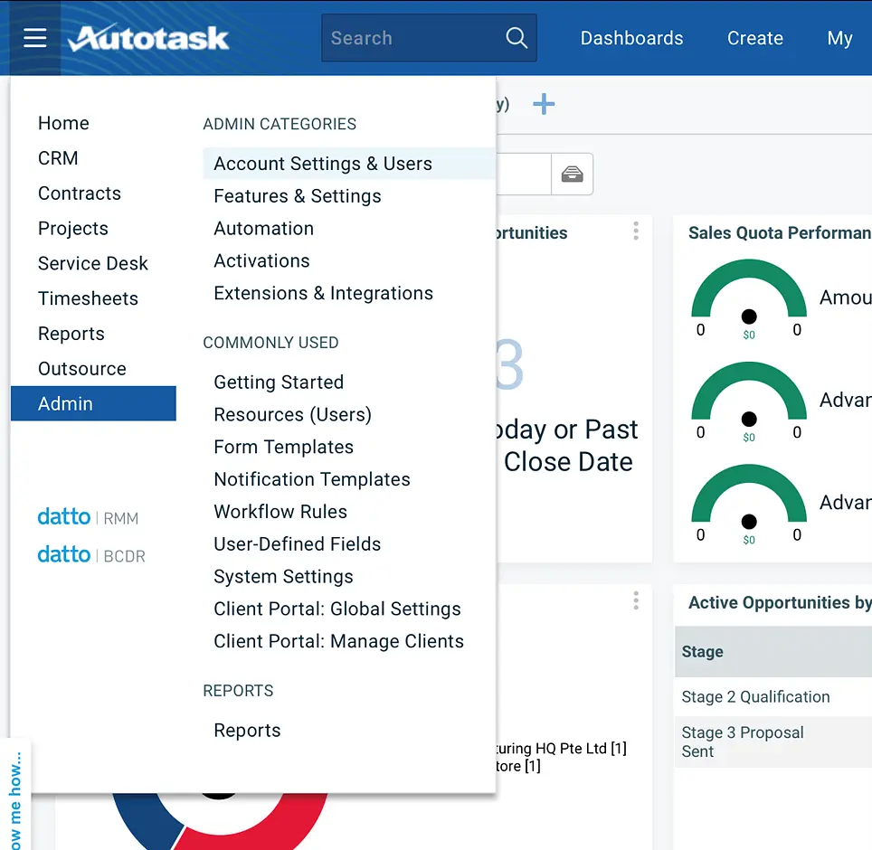
Task: Open Client Portal: Global Settings
Action: pyautogui.click(x=337, y=609)
